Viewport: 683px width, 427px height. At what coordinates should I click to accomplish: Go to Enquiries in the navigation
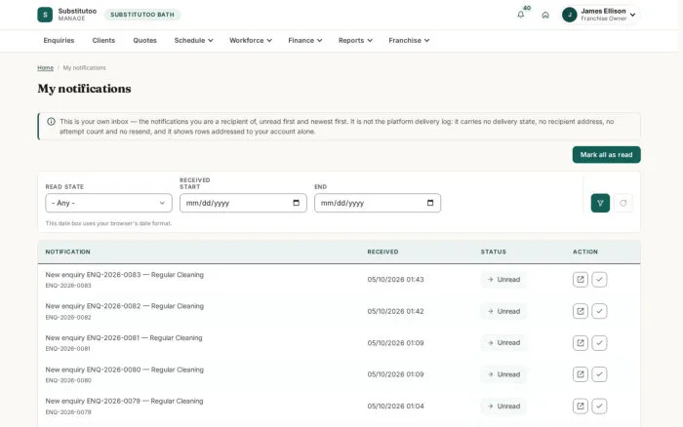click(x=59, y=41)
